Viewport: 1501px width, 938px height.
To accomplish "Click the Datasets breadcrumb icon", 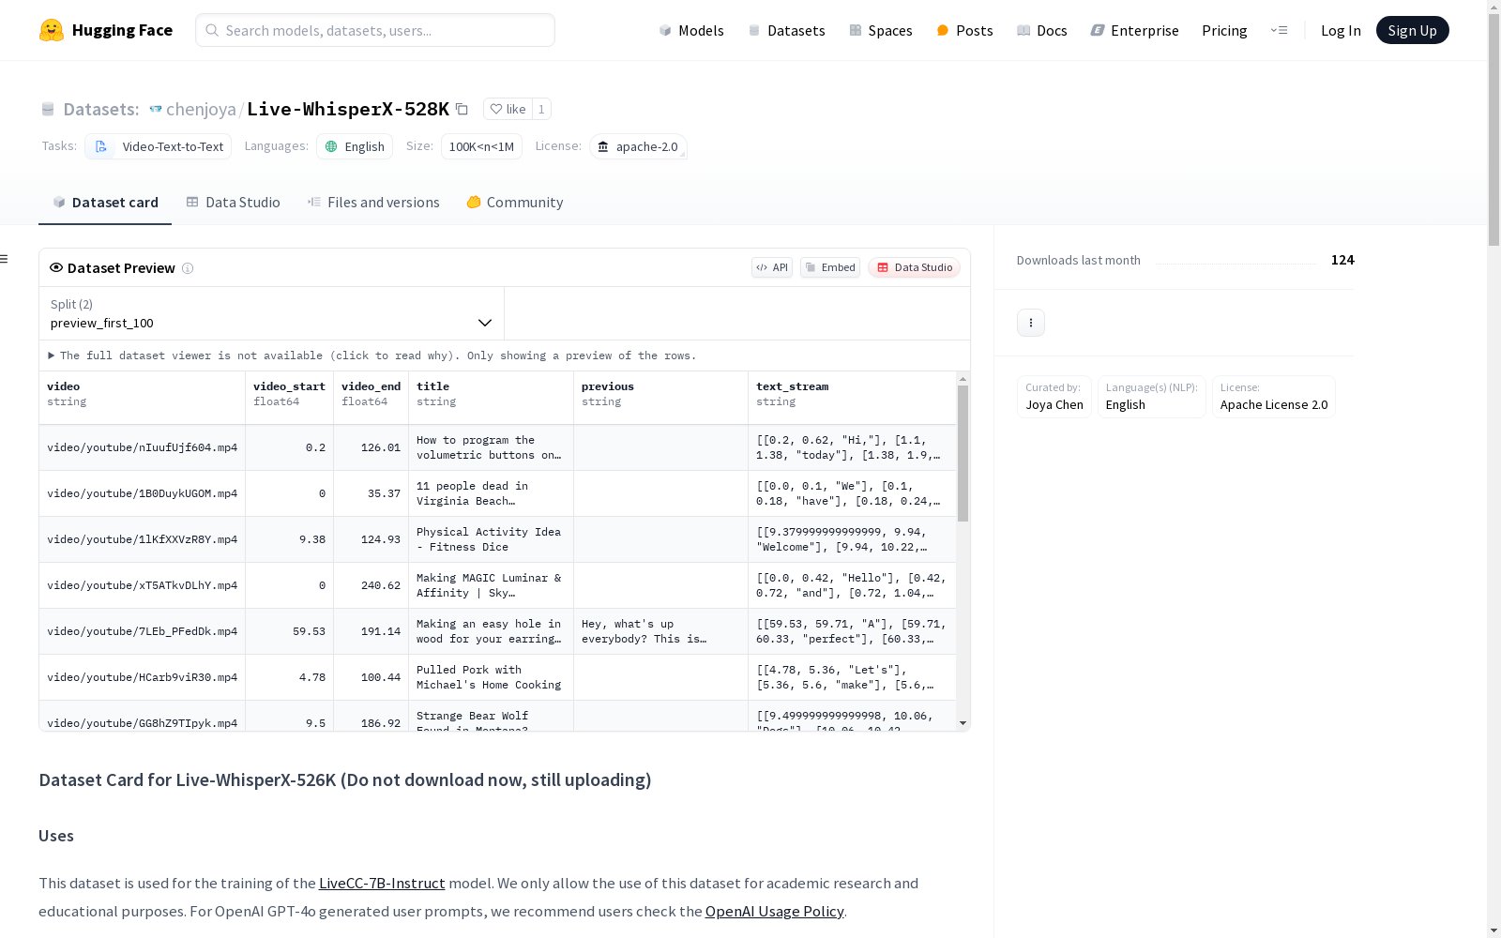I will coord(48,109).
